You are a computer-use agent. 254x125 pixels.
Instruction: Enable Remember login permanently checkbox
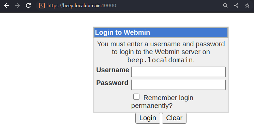[x=136, y=97]
